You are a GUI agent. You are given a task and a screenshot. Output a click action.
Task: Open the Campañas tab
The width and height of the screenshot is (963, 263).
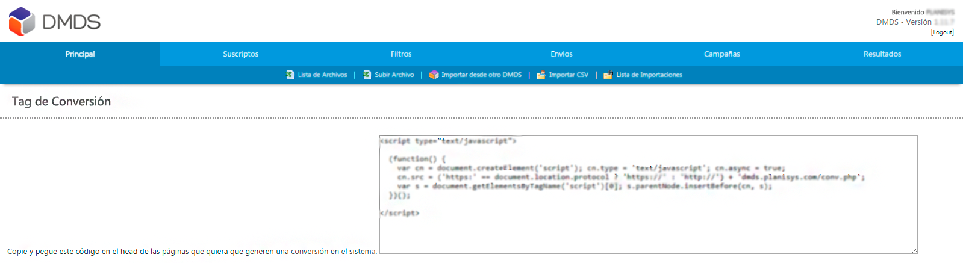tap(721, 54)
